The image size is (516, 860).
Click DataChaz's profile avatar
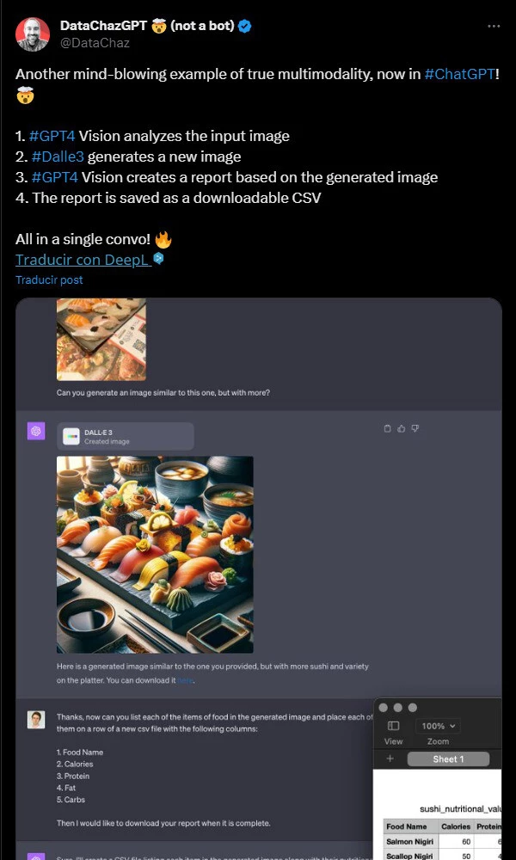[33, 34]
